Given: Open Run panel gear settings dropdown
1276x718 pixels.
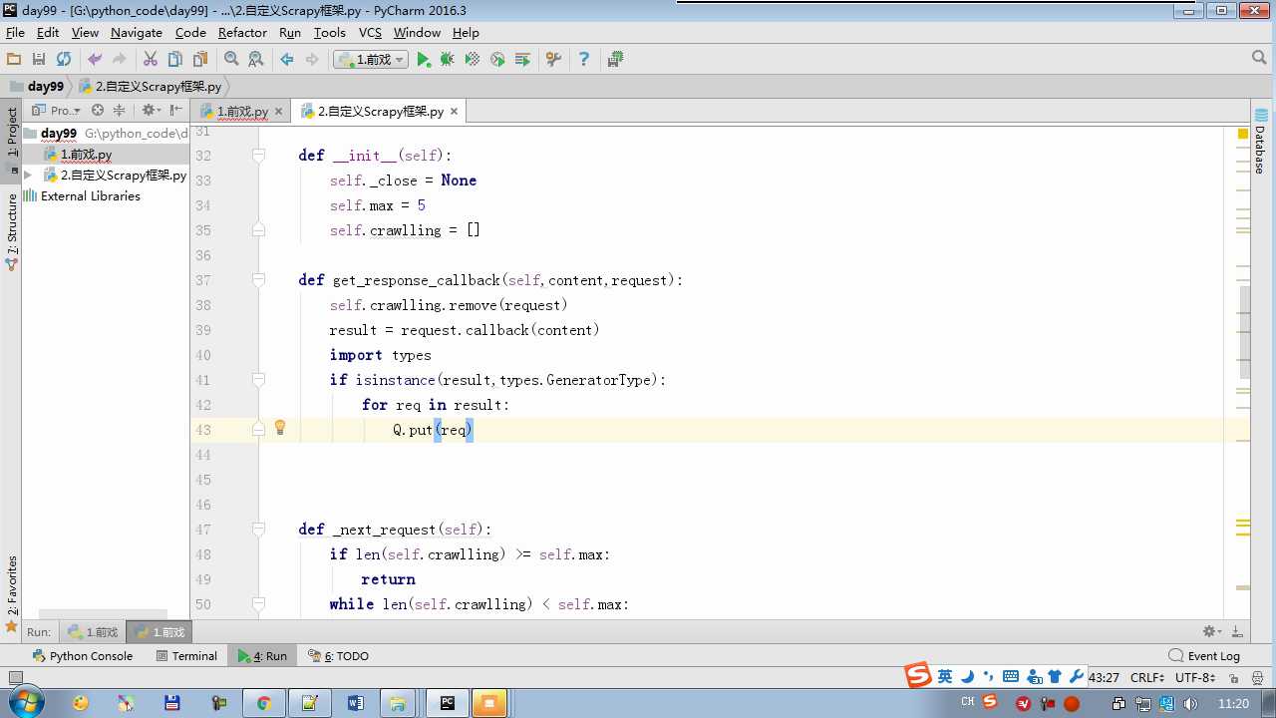Looking at the screenshot, I should tap(1212, 632).
